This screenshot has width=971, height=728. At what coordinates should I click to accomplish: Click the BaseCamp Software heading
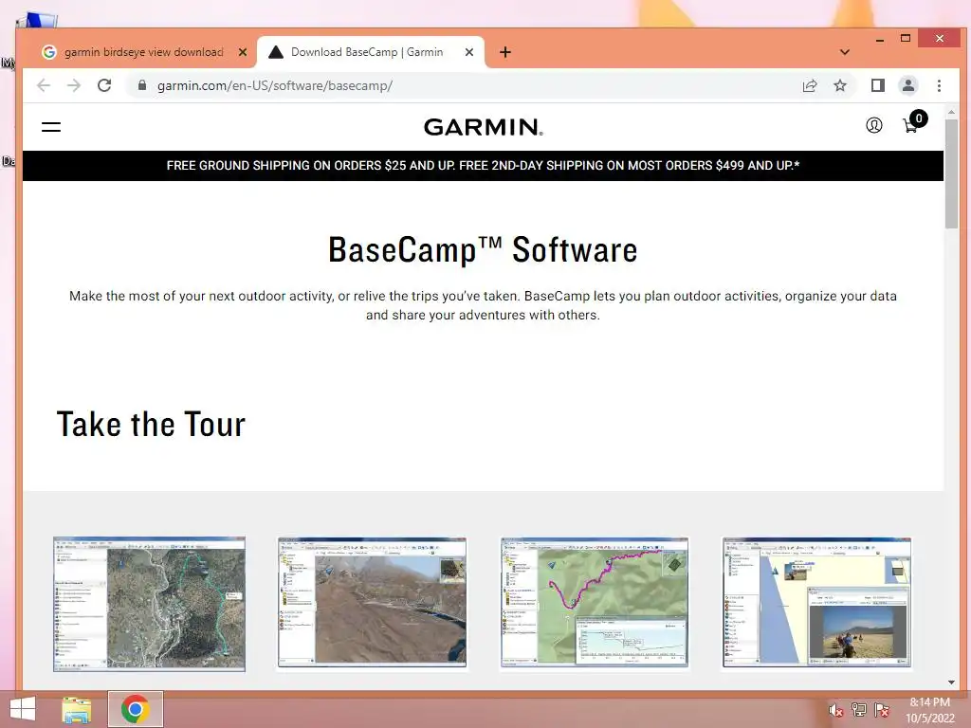483,250
